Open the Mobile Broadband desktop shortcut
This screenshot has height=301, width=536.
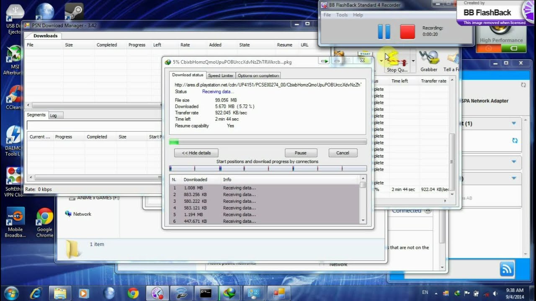[x=15, y=223]
